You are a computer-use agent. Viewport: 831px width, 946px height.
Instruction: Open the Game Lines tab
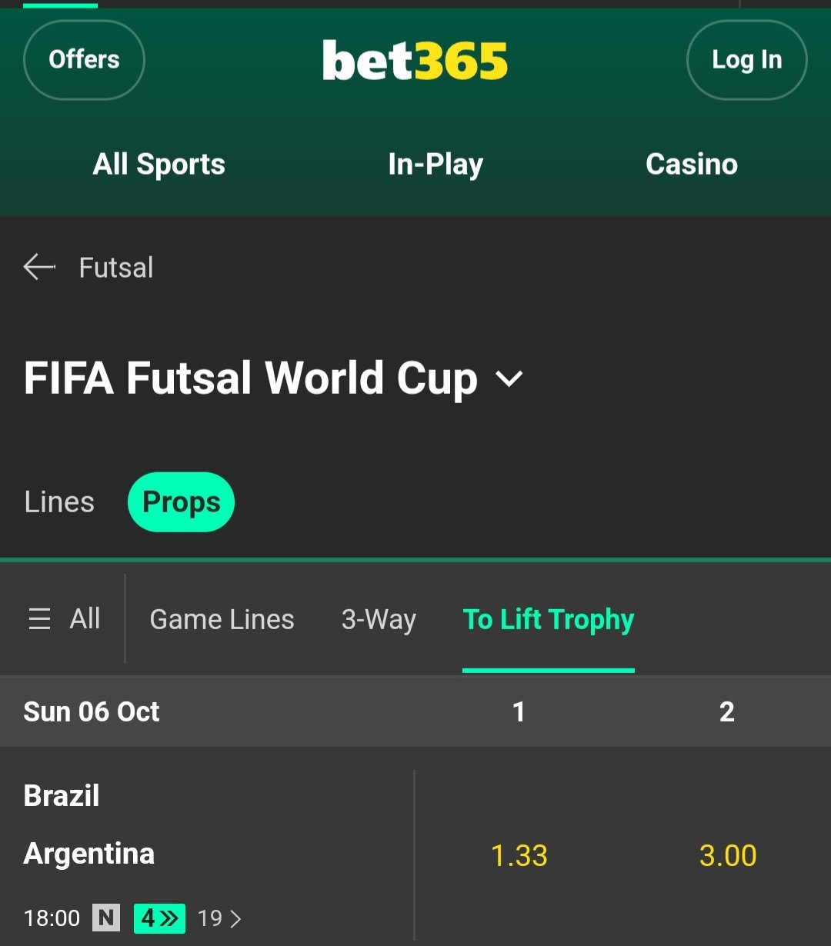(222, 619)
